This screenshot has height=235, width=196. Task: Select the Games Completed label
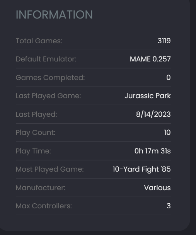pyautogui.click(x=50, y=78)
